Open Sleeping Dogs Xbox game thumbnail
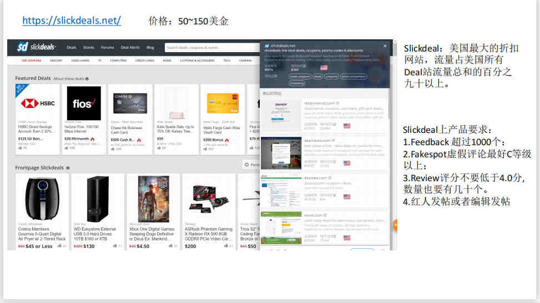 click(x=154, y=199)
